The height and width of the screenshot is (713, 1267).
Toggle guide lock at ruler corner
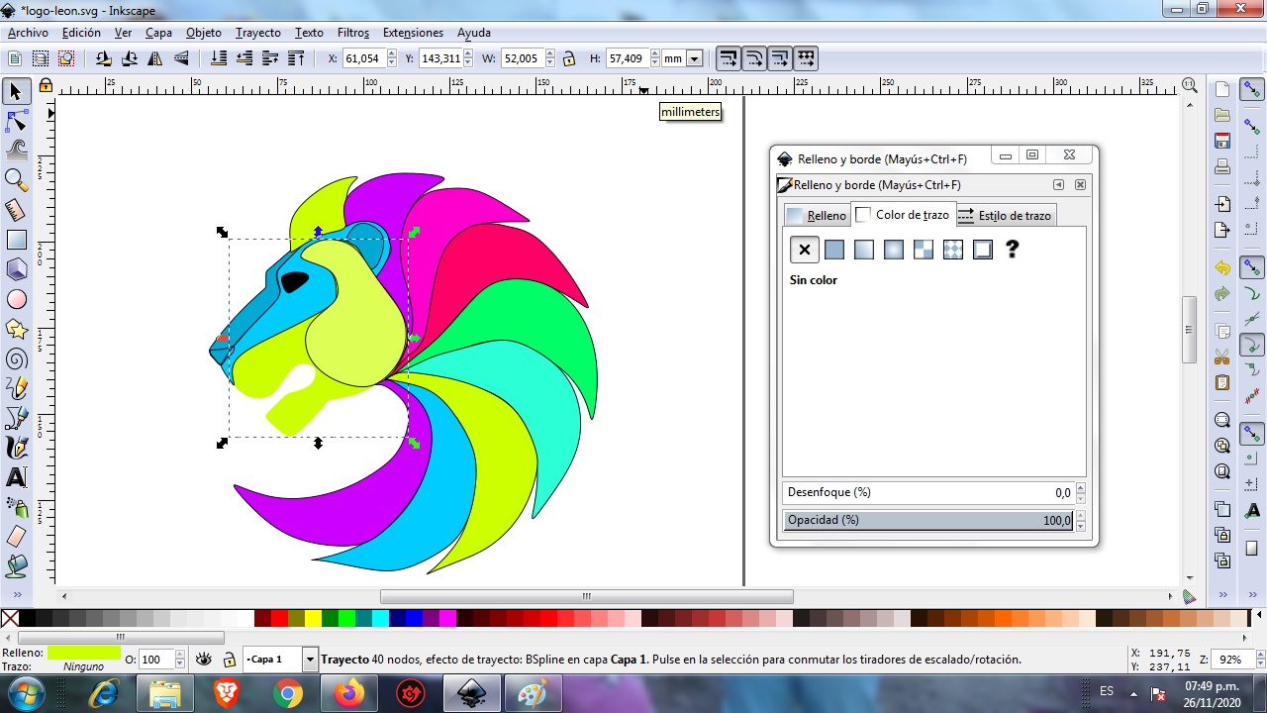(x=46, y=87)
